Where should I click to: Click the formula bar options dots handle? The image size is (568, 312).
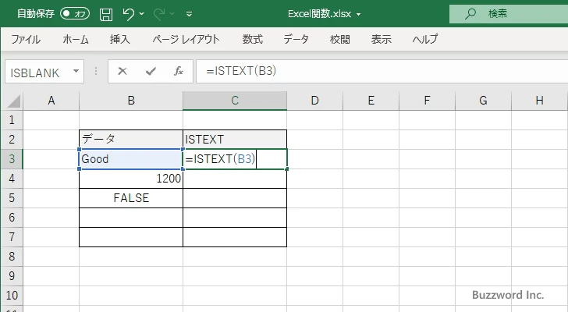coord(96,71)
